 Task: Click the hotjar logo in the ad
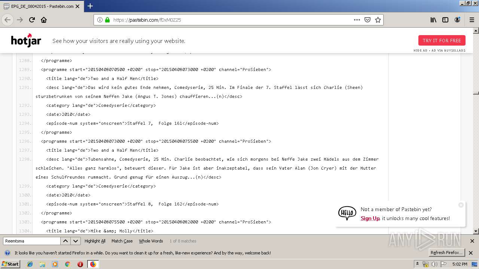[26, 40]
